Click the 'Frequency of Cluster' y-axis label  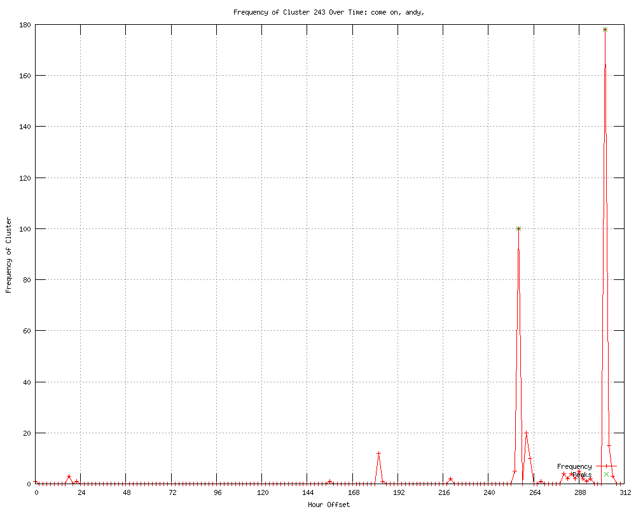point(8,255)
